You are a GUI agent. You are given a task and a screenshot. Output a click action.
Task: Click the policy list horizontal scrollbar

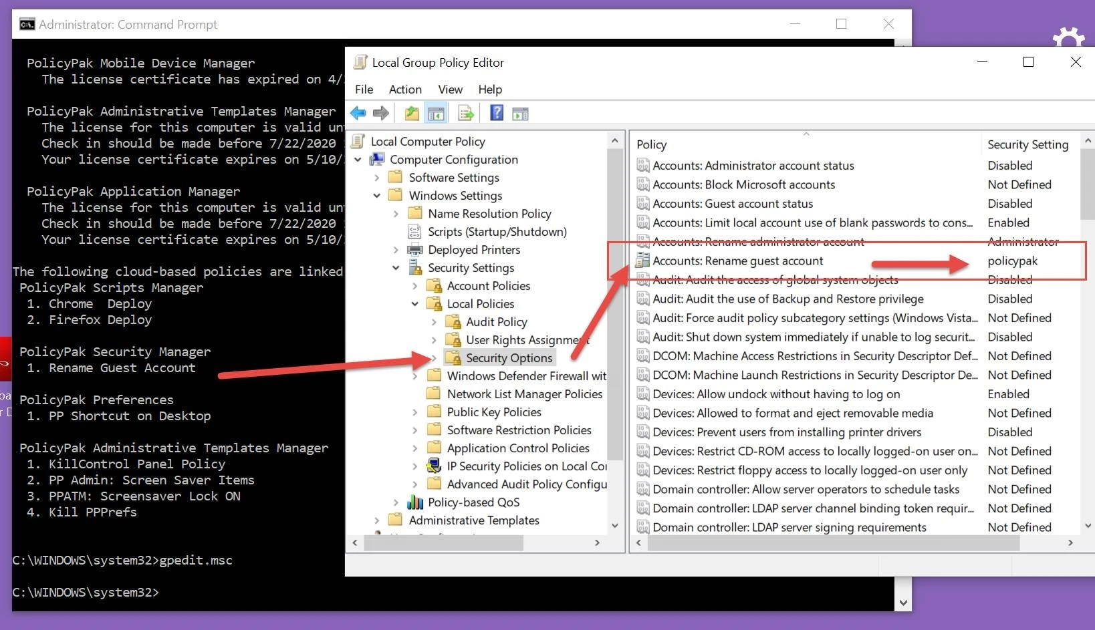(x=833, y=543)
